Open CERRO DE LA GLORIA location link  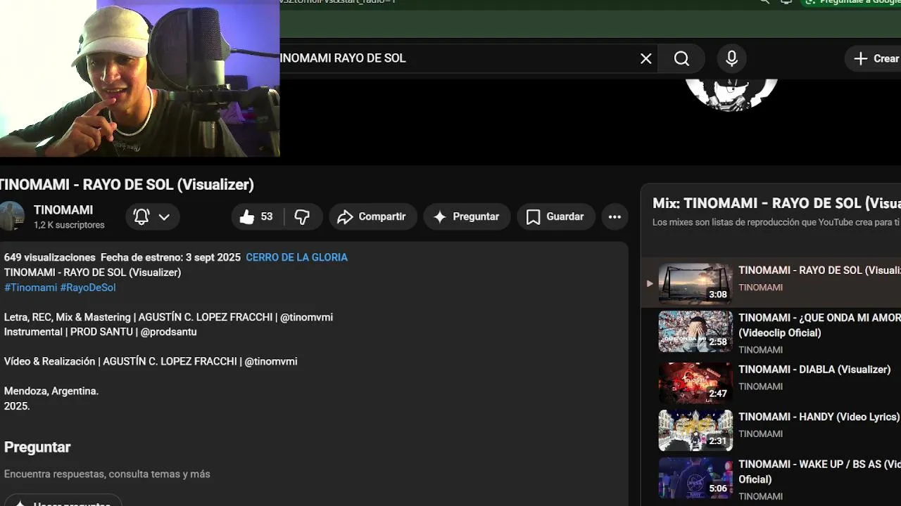296,257
